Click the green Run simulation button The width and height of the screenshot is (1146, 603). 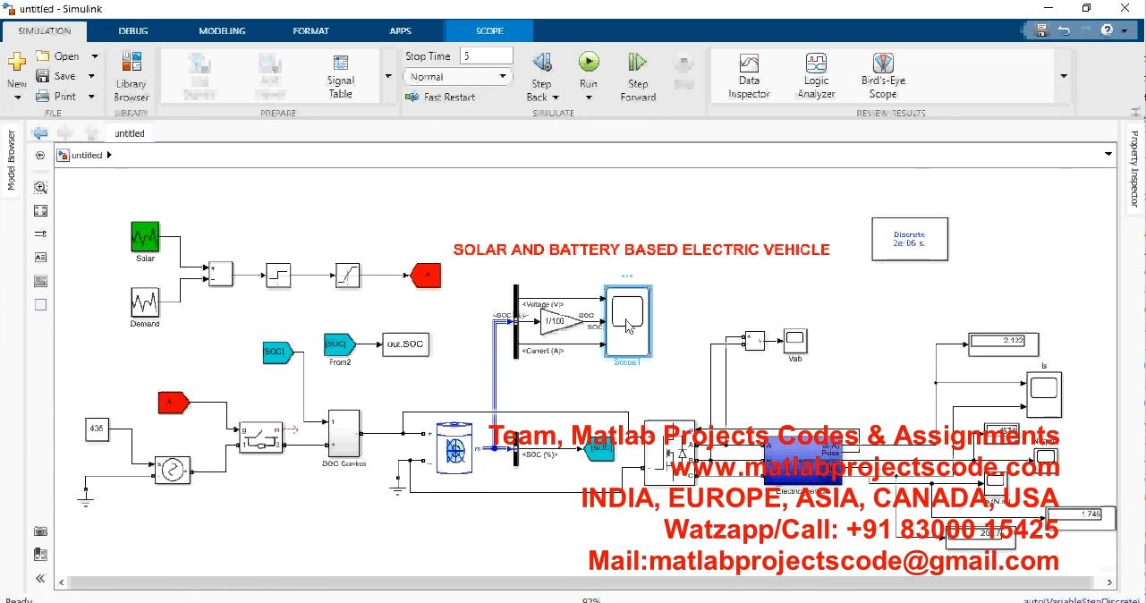point(588,62)
